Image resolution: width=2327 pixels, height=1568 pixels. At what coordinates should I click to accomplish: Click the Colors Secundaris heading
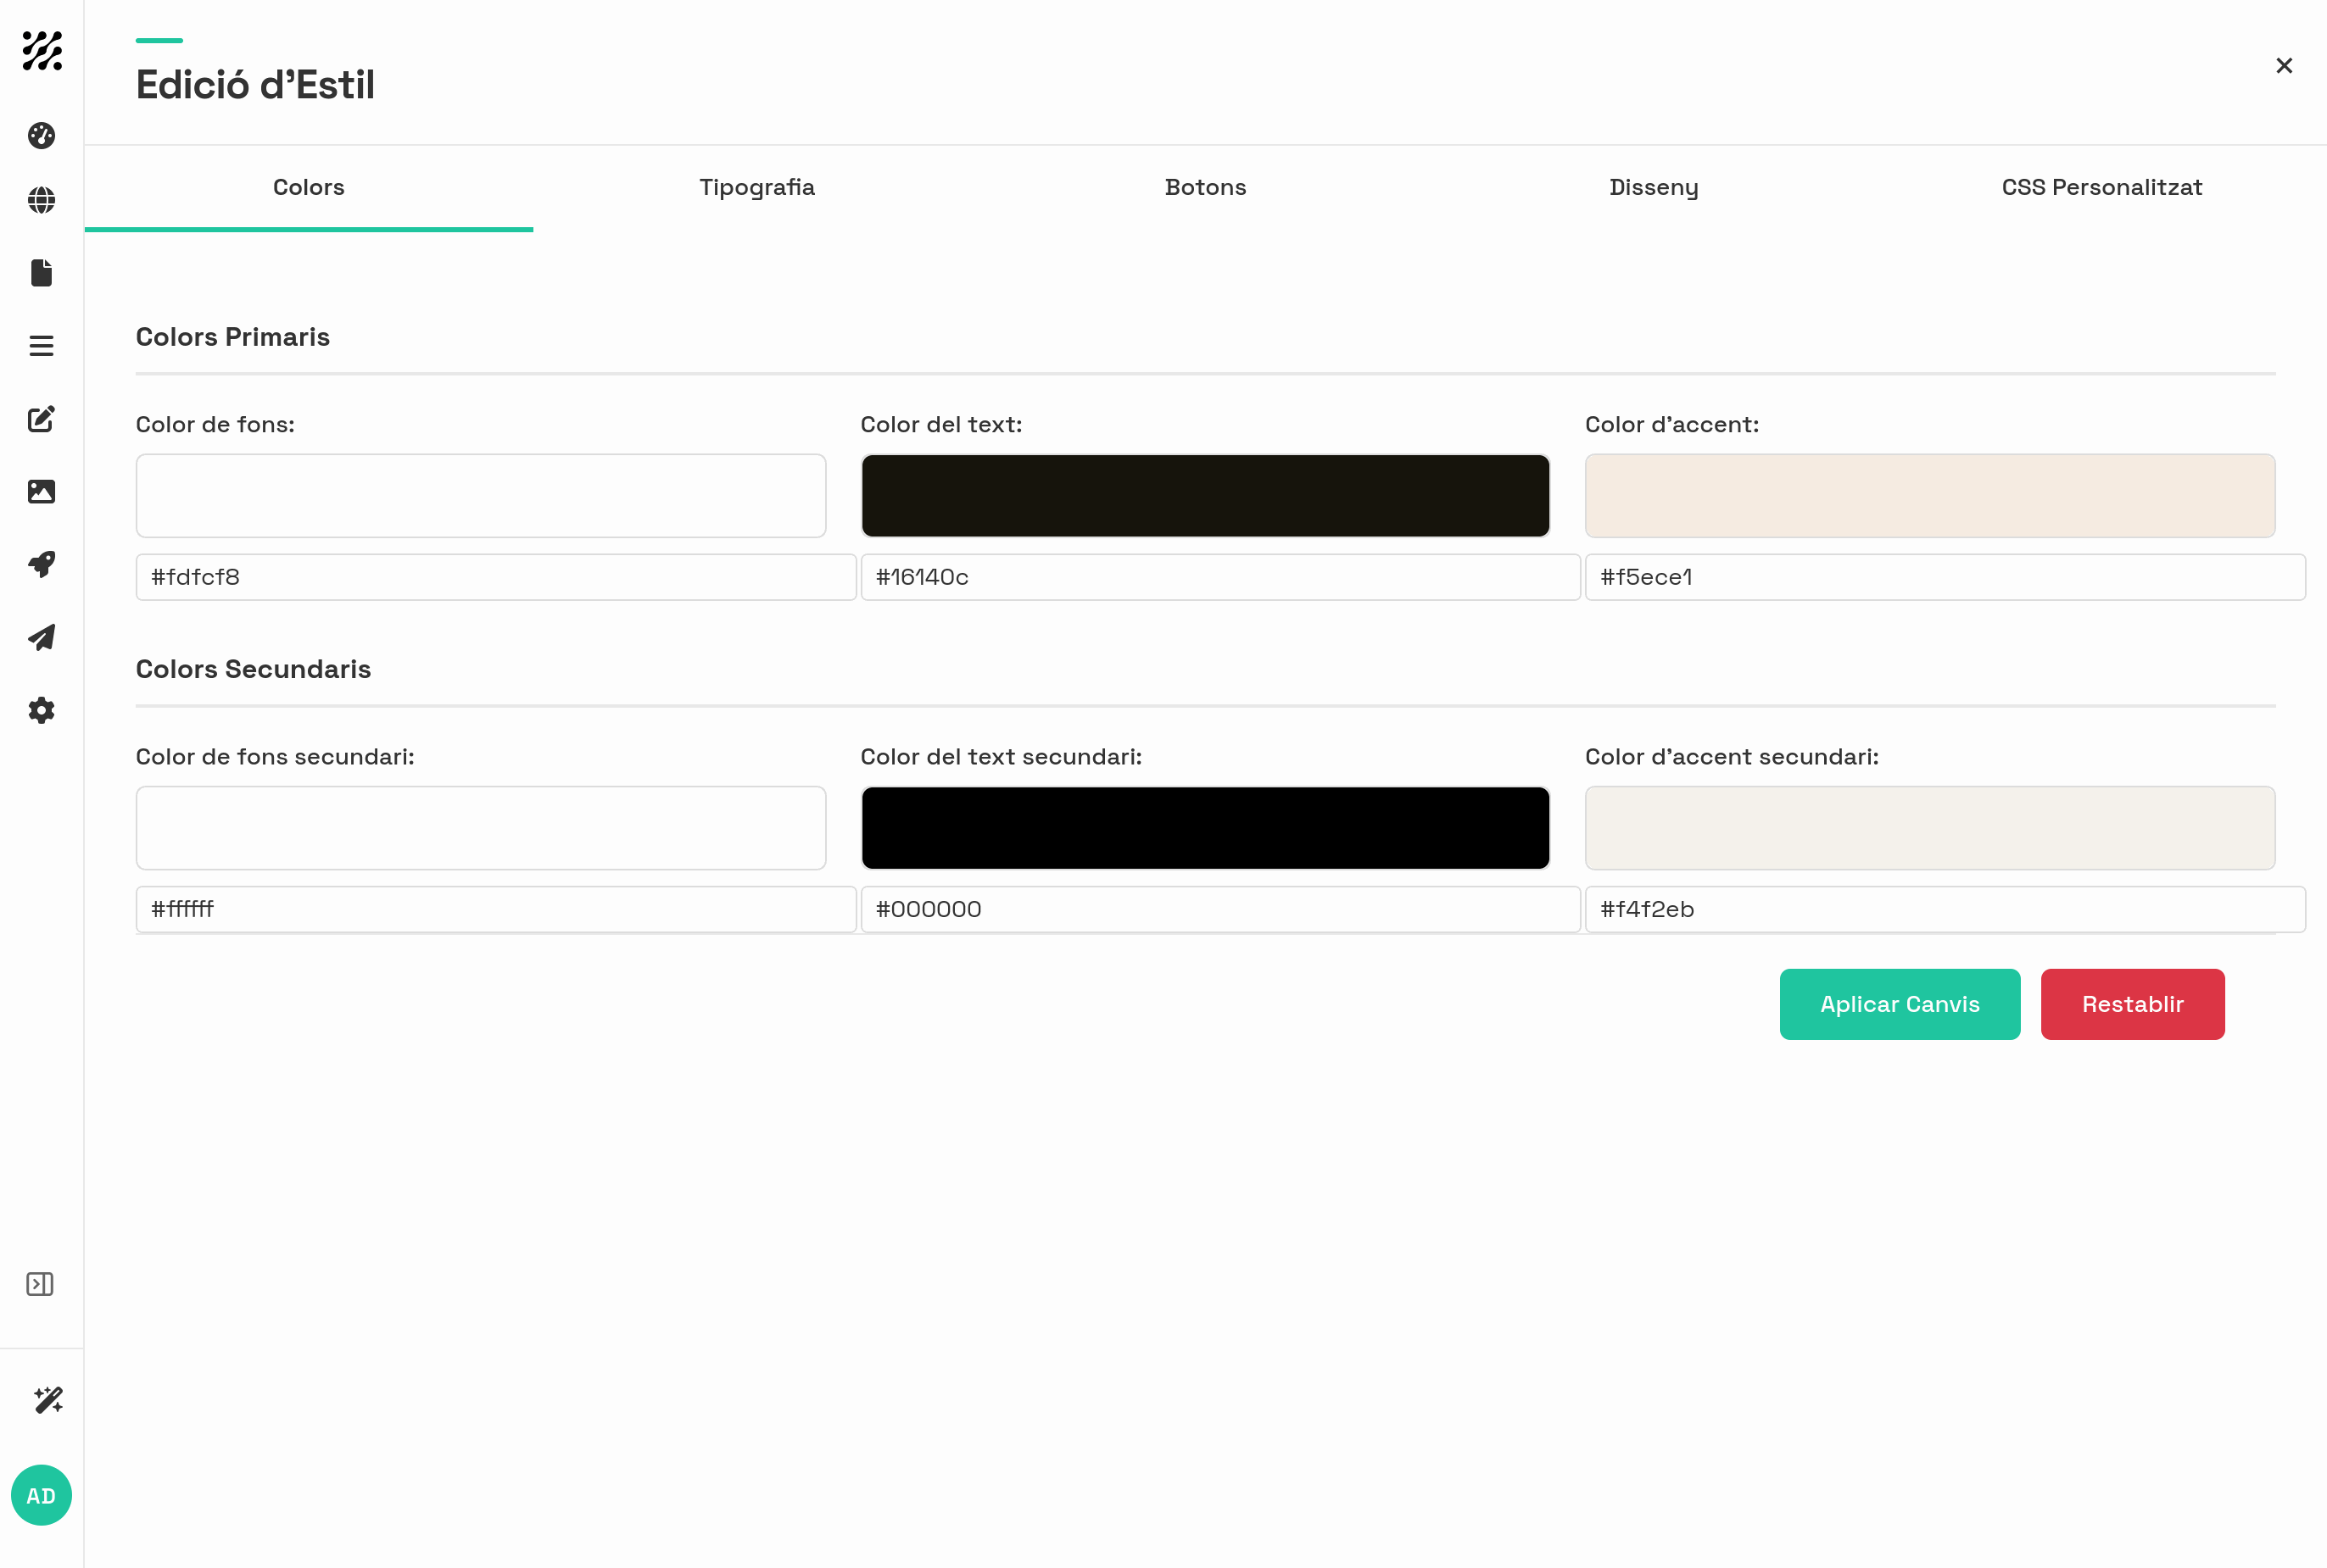(x=253, y=669)
